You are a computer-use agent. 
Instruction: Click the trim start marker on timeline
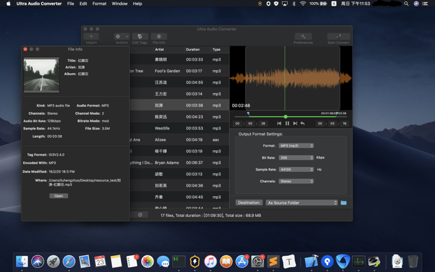coord(248,113)
